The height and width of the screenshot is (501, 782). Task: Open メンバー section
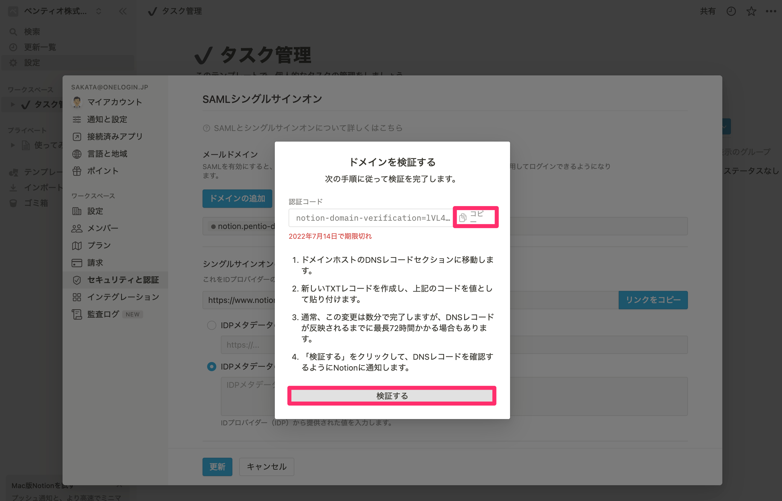[103, 228]
